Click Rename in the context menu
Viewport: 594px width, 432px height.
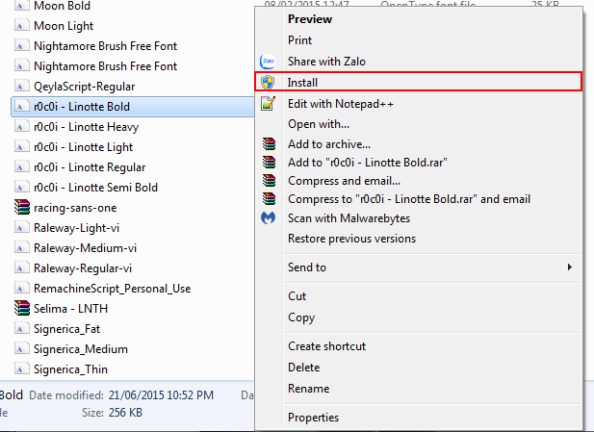point(308,389)
